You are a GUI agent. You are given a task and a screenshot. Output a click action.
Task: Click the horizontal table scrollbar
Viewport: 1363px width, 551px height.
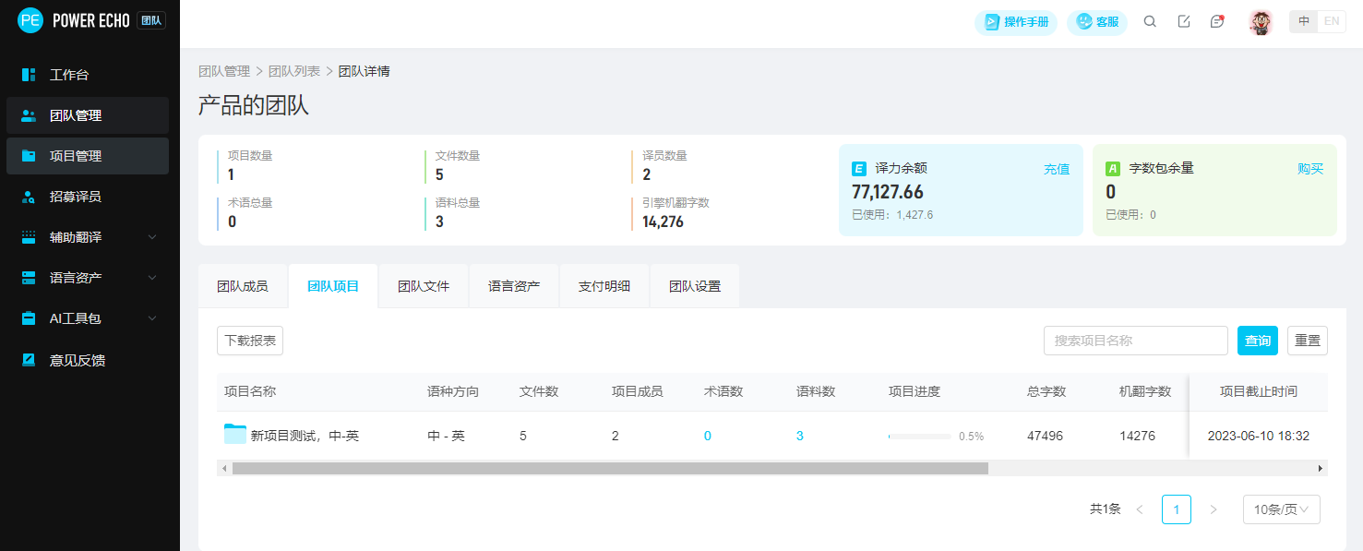[609, 468]
